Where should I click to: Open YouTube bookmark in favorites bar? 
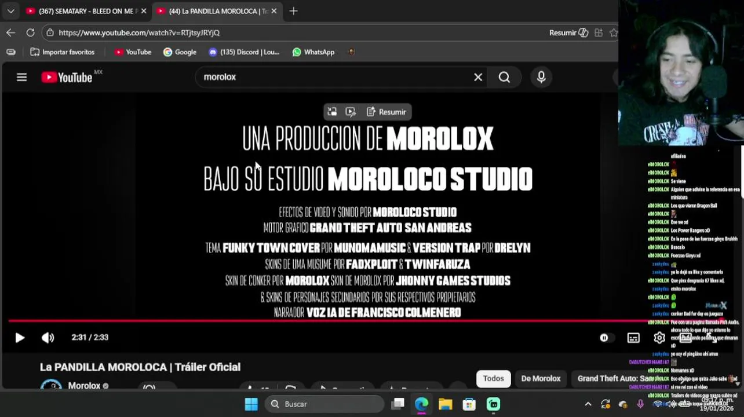pos(133,52)
